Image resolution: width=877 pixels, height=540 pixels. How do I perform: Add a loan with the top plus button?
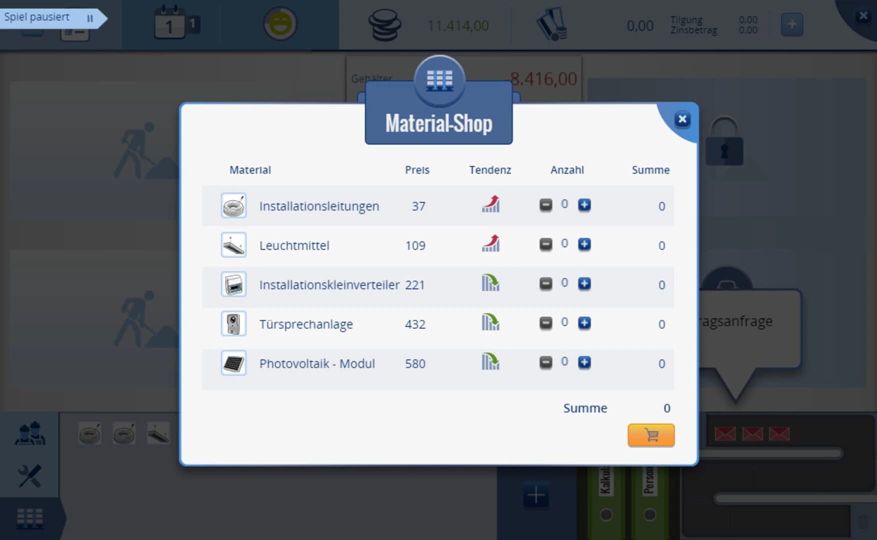tap(792, 24)
